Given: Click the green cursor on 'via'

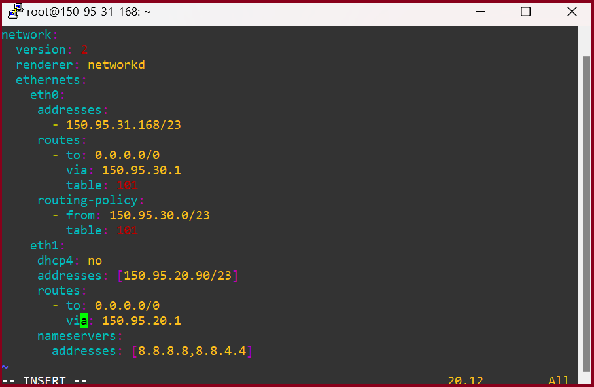Looking at the screenshot, I should 84,321.
